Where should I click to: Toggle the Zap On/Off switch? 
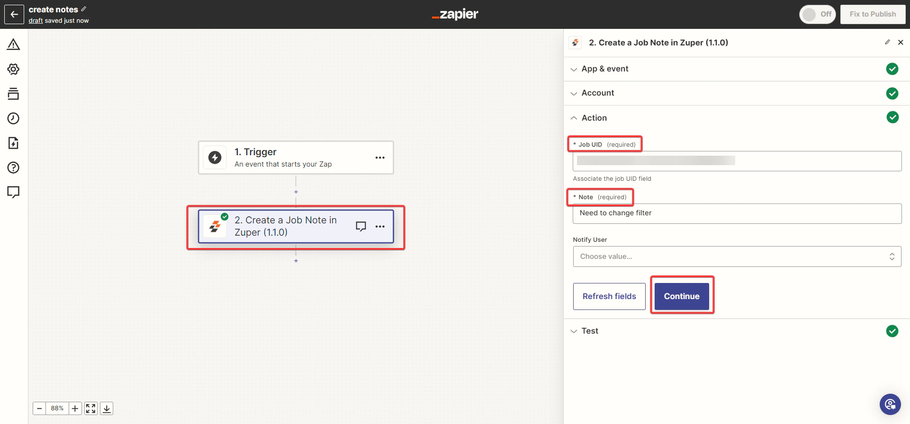817,14
